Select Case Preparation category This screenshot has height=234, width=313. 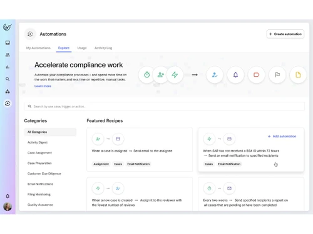pyautogui.click(x=39, y=163)
